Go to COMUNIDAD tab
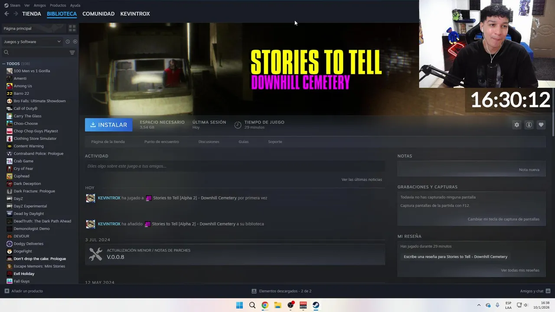Screen dimensions: 555x312 [x=98, y=14]
